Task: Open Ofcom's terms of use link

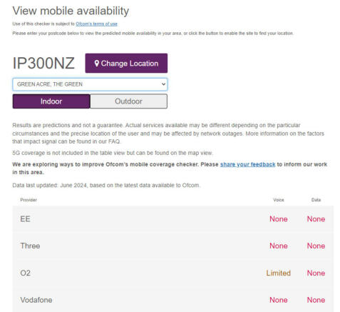Action: click(96, 24)
